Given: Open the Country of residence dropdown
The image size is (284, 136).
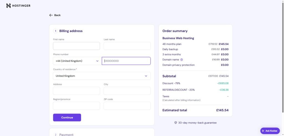Looking at the screenshot, I should [102, 76].
